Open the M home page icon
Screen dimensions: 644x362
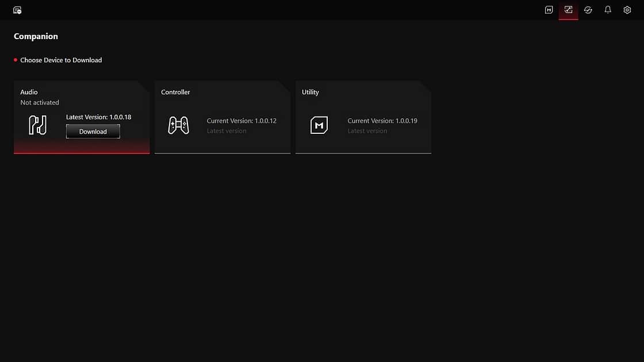[549, 10]
